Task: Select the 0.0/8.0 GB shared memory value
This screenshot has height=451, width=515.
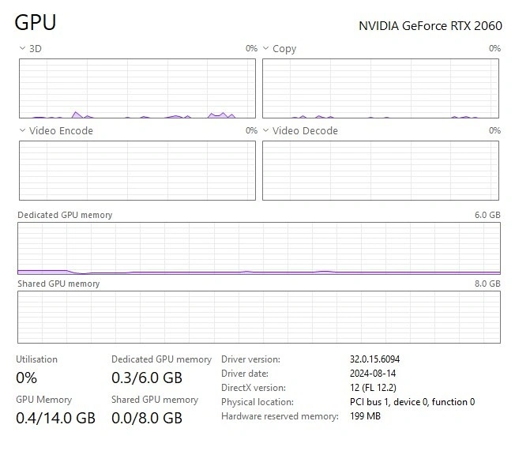Action: [x=147, y=418]
